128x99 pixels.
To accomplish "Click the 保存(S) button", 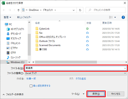I will [x=96, y=94].
